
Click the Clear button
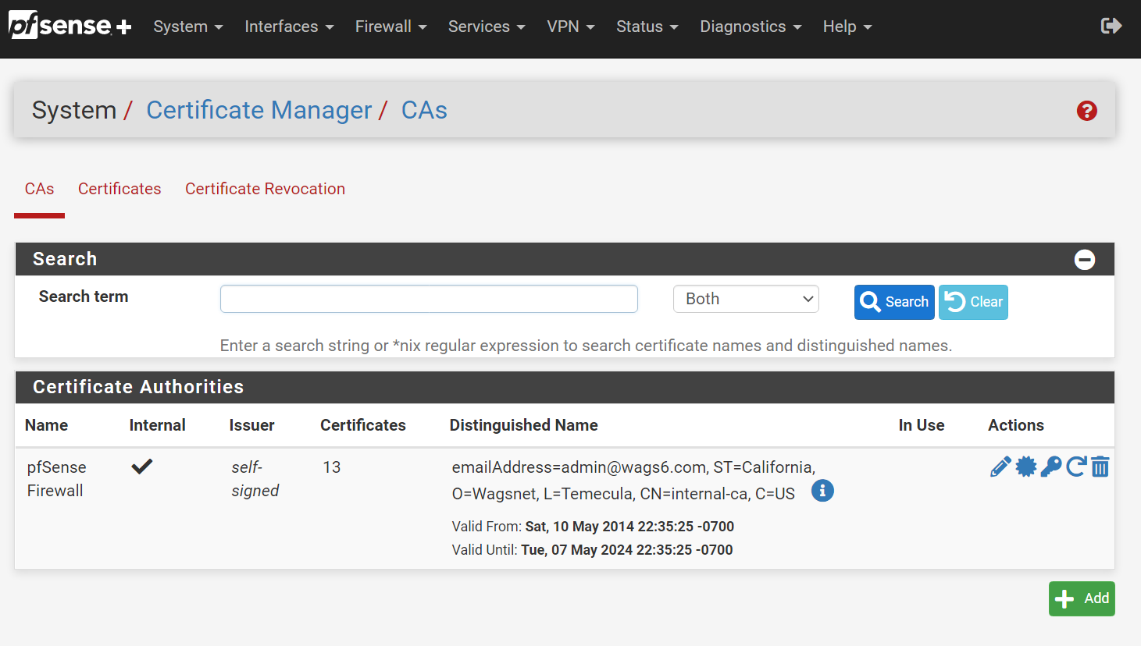[973, 302]
